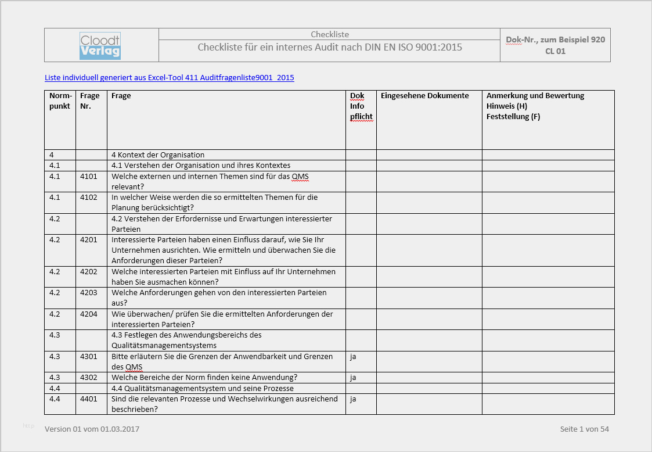
Task: Click the Cloodt Verlag logo
Action: click(x=100, y=46)
